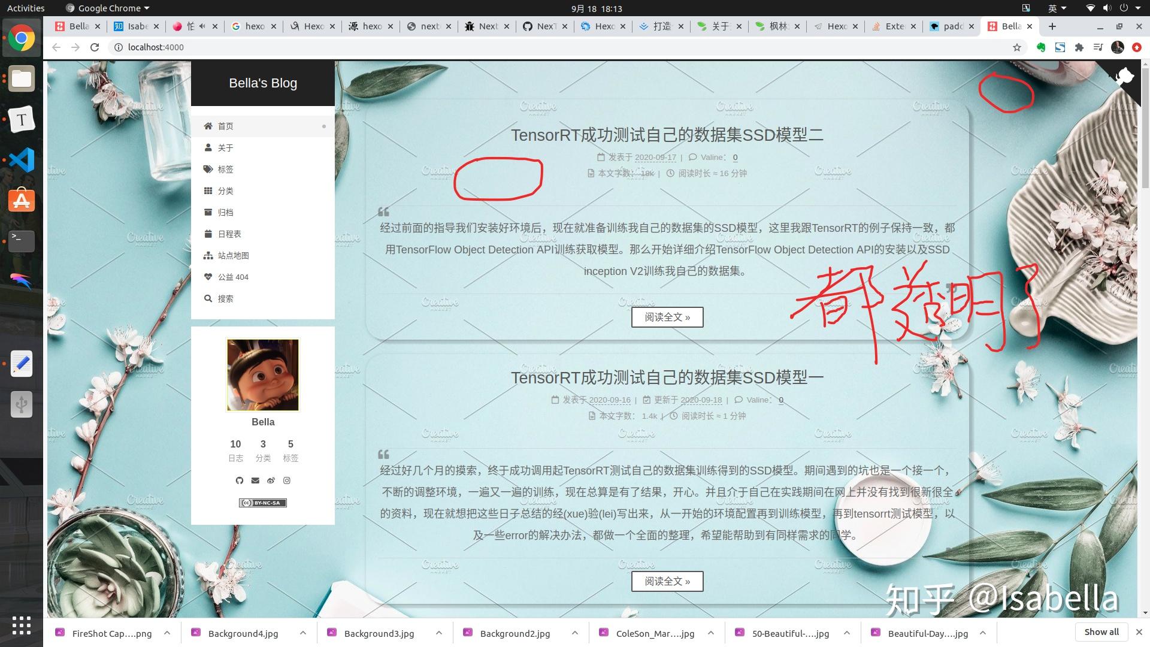
Task: Open the 站点地图 sitemap page
Action: (234, 255)
